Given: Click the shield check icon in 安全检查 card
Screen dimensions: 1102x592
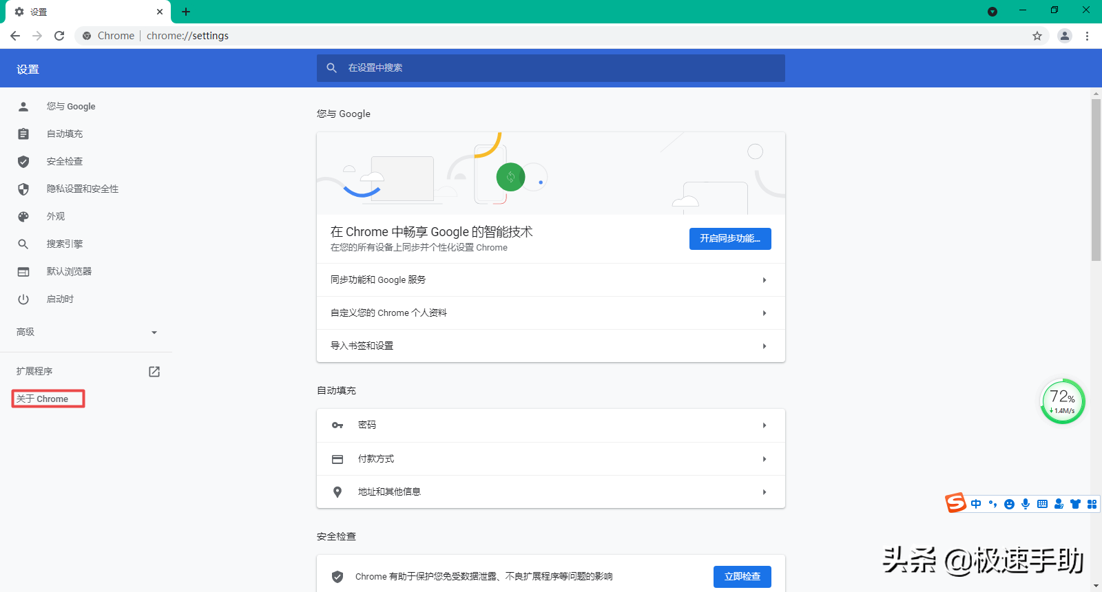Looking at the screenshot, I should pyautogui.click(x=337, y=577).
